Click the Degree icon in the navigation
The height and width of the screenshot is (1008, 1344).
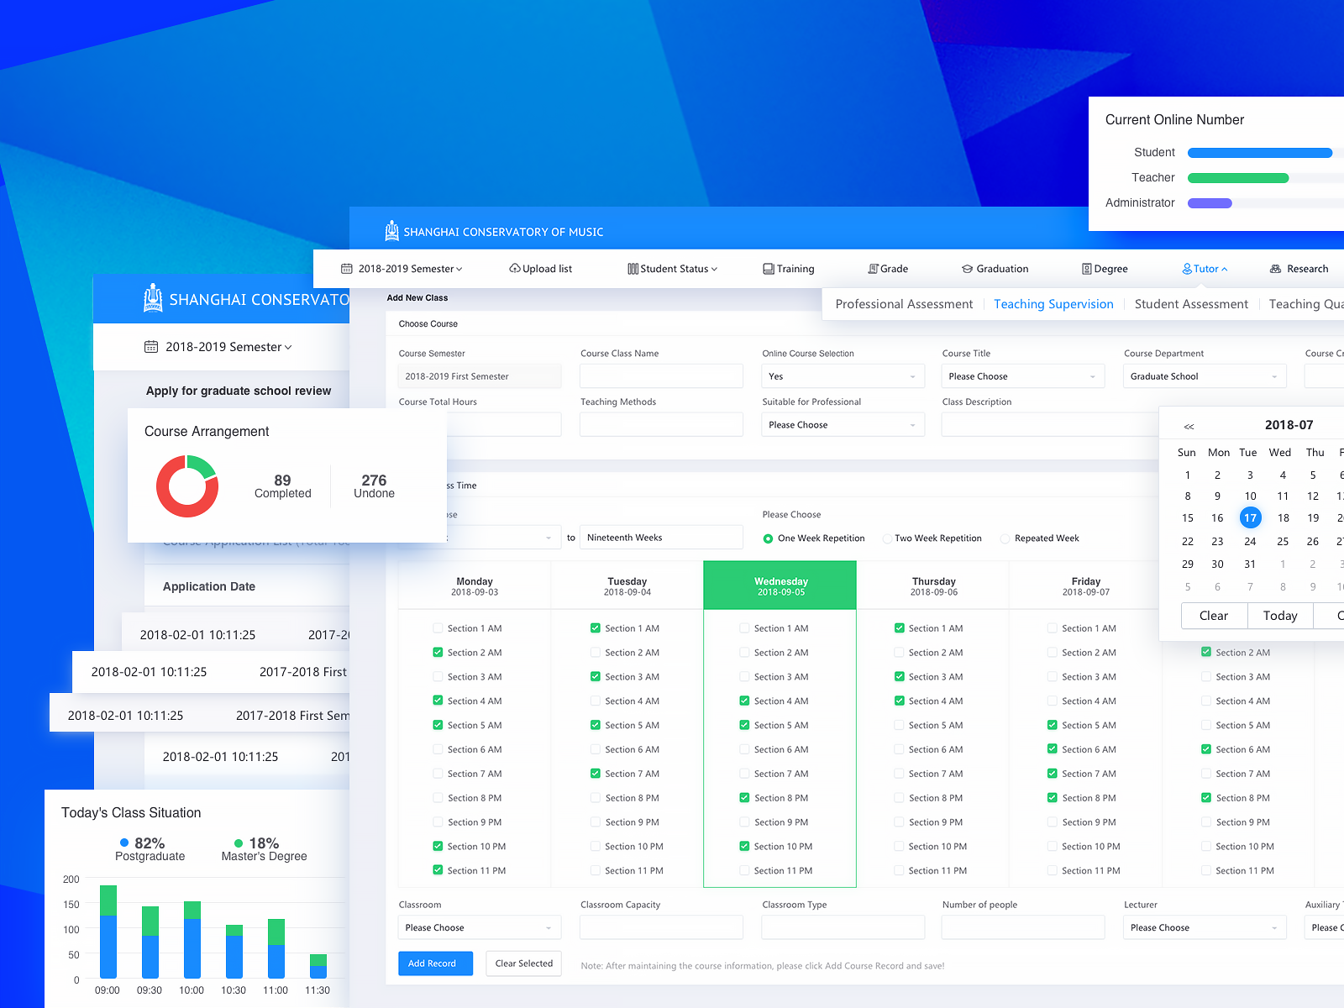(x=1087, y=268)
